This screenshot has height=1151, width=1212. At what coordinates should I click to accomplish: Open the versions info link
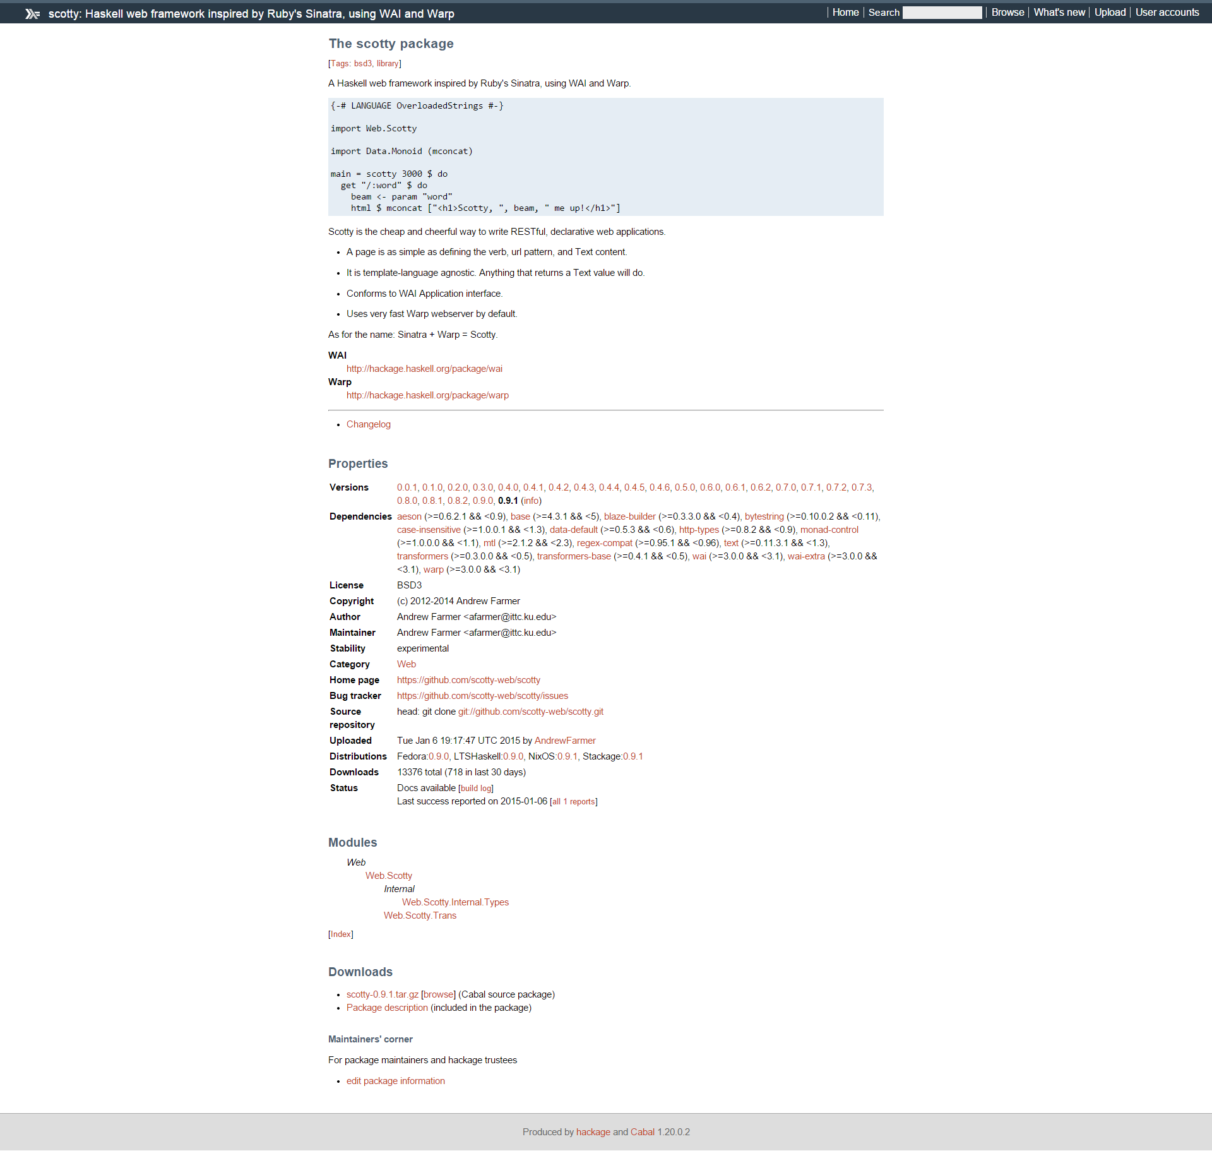pyautogui.click(x=531, y=501)
